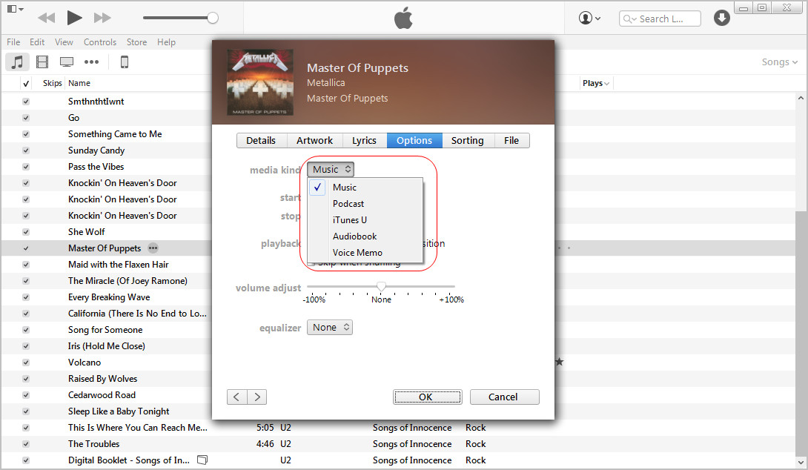
Task: Switch to the Movies library icon
Action: pyautogui.click(x=42, y=62)
